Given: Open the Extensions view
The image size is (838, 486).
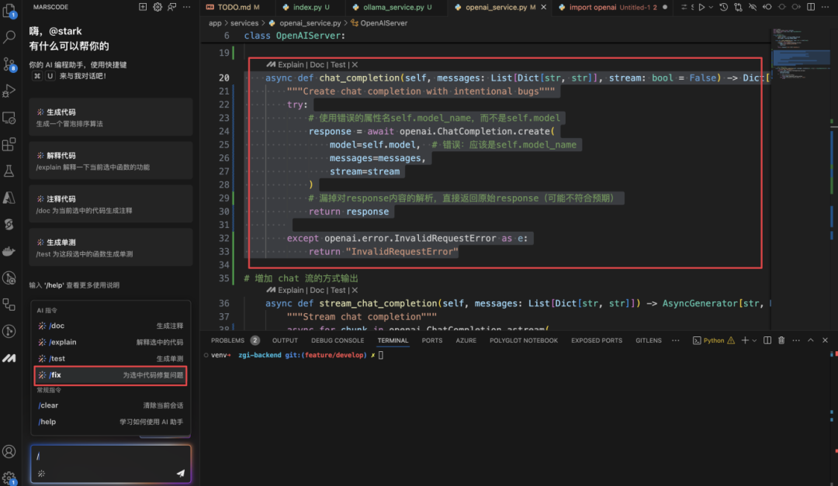Looking at the screenshot, I should 9,144.
